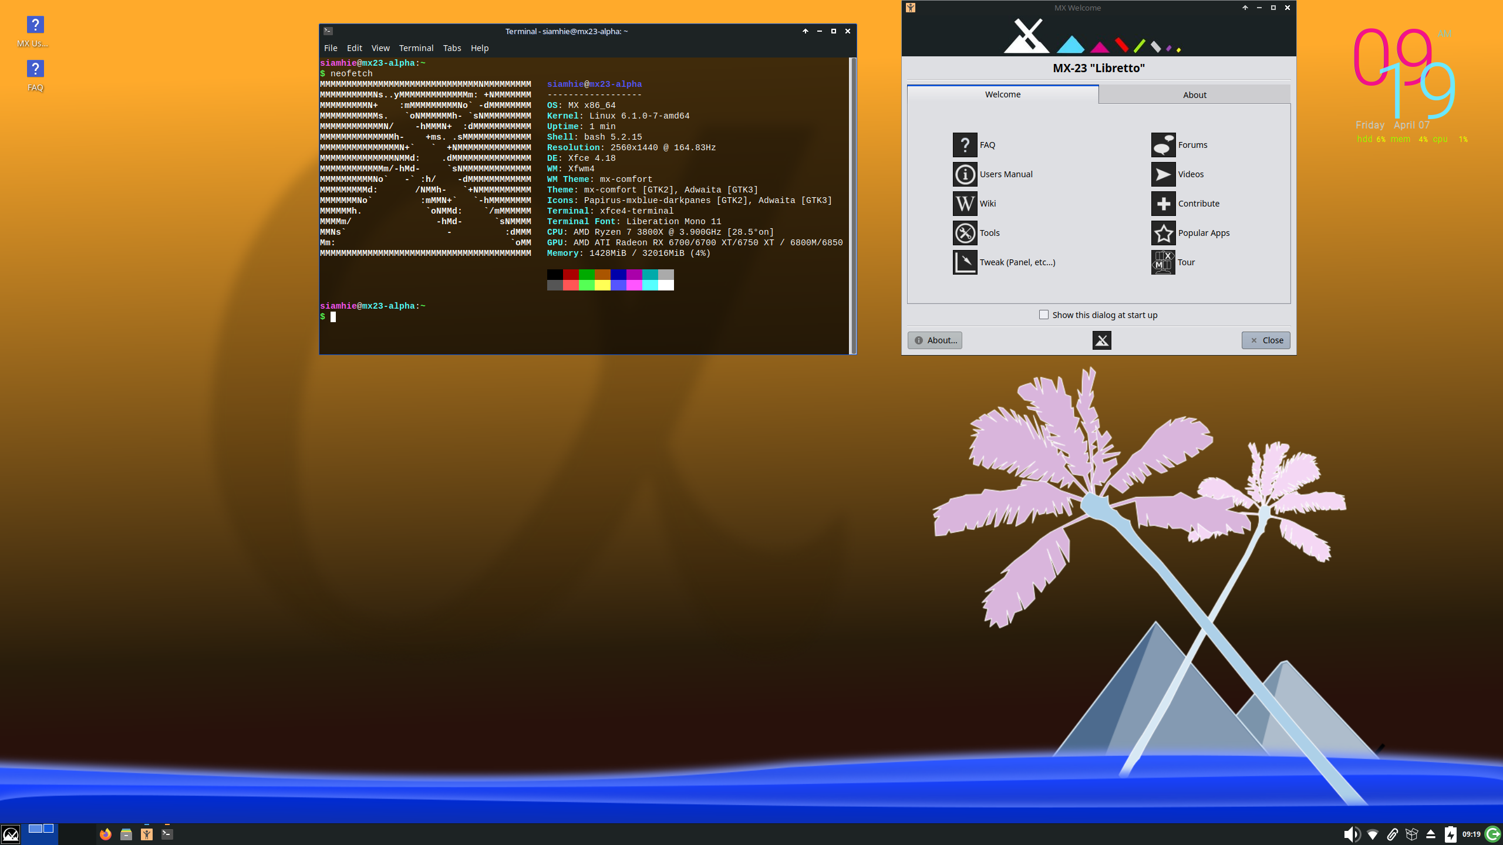Click Contribute in MX Welcome

[x=1185, y=204]
